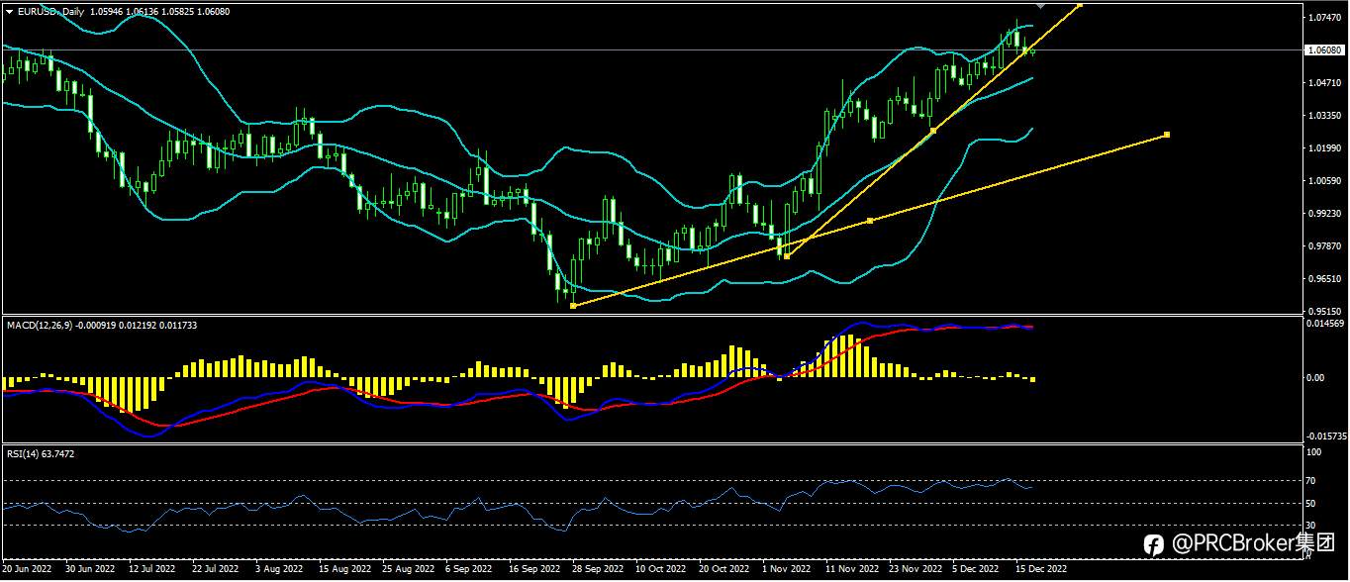
Task: Click date label 25 Aug 2022
Action: [408, 570]
